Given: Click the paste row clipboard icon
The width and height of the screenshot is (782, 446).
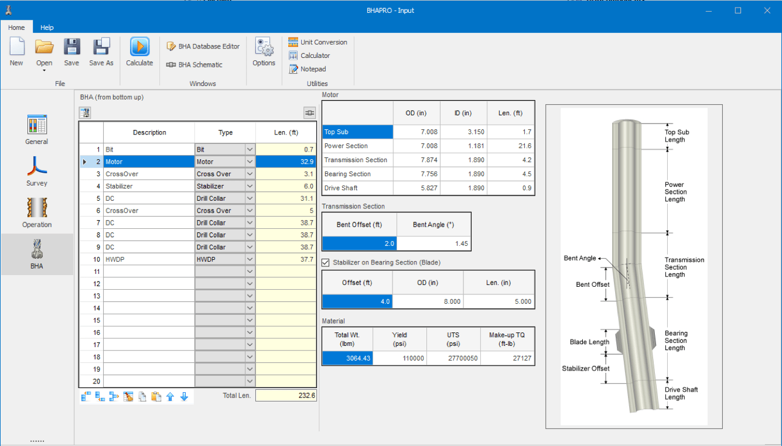Looking at the screenshot, I should 156,397.
